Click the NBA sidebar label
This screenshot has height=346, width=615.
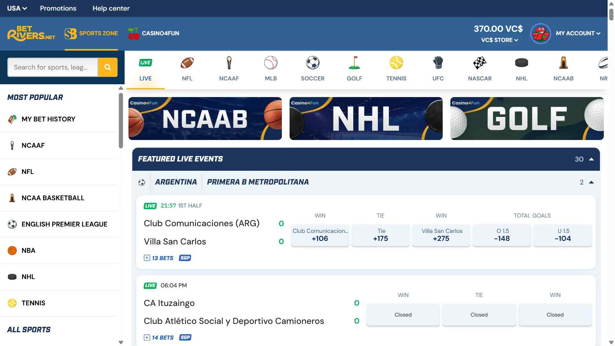coord(29,251)
